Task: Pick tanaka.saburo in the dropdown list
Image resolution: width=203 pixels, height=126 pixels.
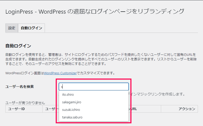Action: (x=94, y=117)
